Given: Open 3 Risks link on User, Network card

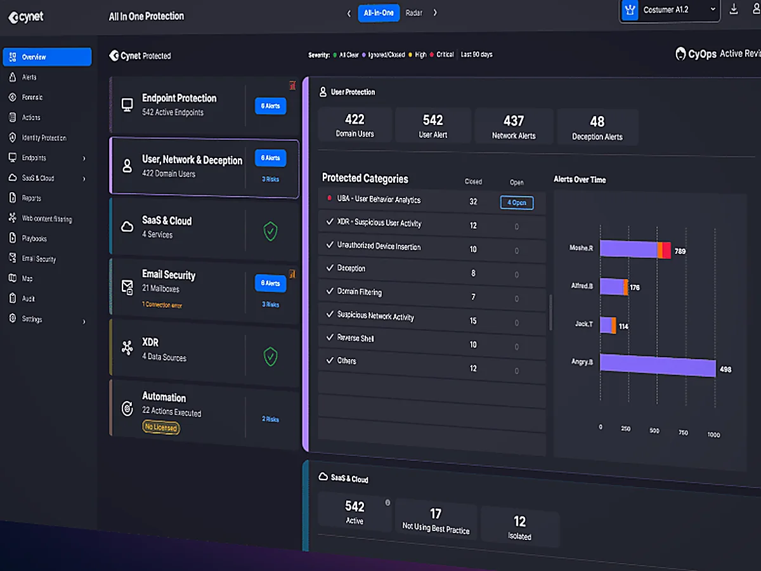Looking at the screenshot, I should 271,180.
